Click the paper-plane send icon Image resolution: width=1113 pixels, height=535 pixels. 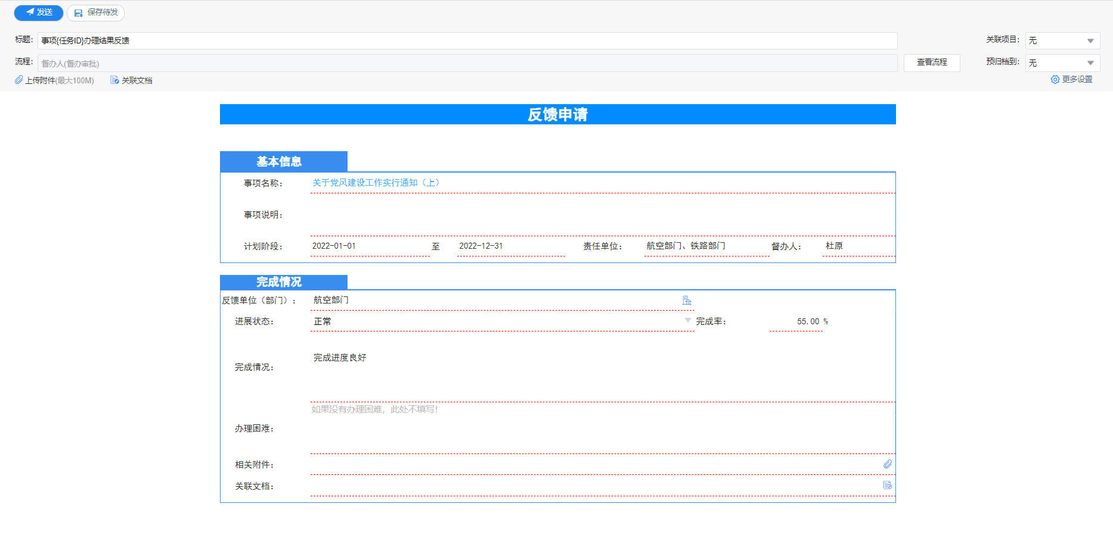[30, 12]
